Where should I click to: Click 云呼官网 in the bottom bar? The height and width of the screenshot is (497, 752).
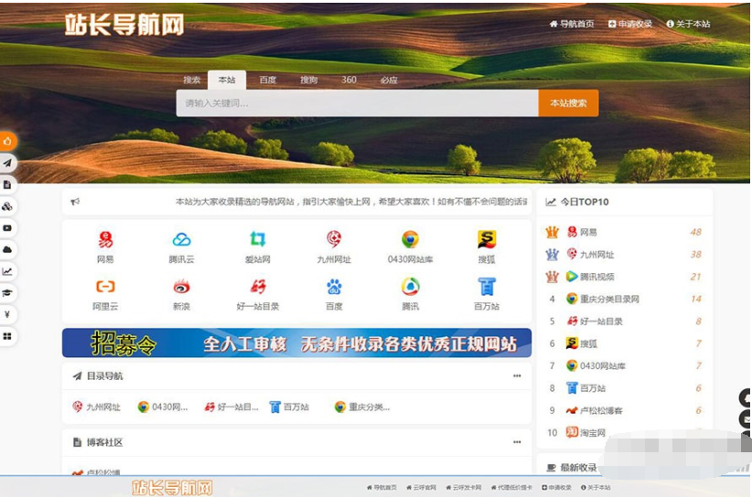[x=421, y=488]
